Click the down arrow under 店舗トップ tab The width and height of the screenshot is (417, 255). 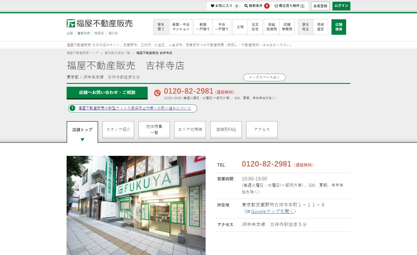82,140
